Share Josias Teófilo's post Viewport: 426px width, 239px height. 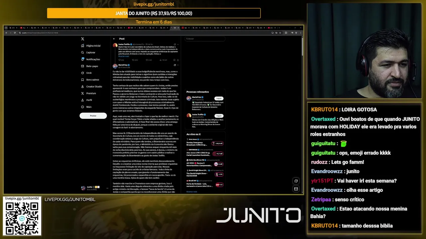(x=178, y=60)
